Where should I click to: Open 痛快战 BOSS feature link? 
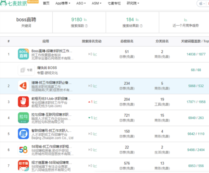(47, 68)
